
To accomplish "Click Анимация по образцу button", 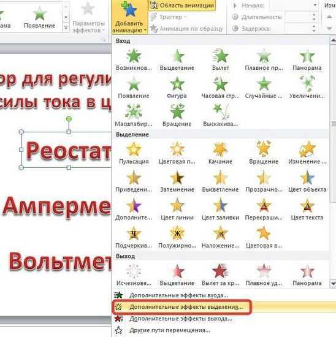I will point(187,28).
